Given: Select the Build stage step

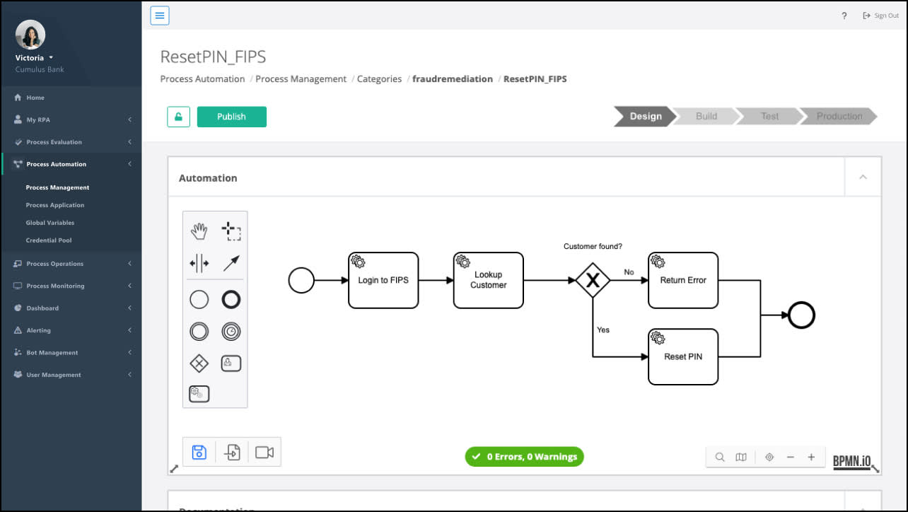Looking at the screenshot, I should click(706, 116).
